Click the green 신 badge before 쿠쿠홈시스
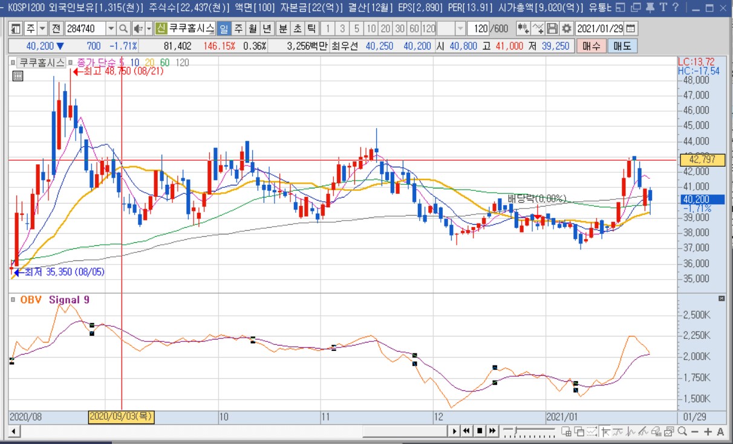The width and height of the screenshot is (733, 444). point(161,29)
